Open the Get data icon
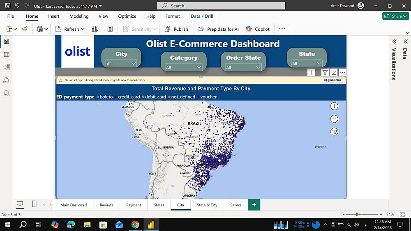This screenshot has height=231, width=411. tap(40, 29)
